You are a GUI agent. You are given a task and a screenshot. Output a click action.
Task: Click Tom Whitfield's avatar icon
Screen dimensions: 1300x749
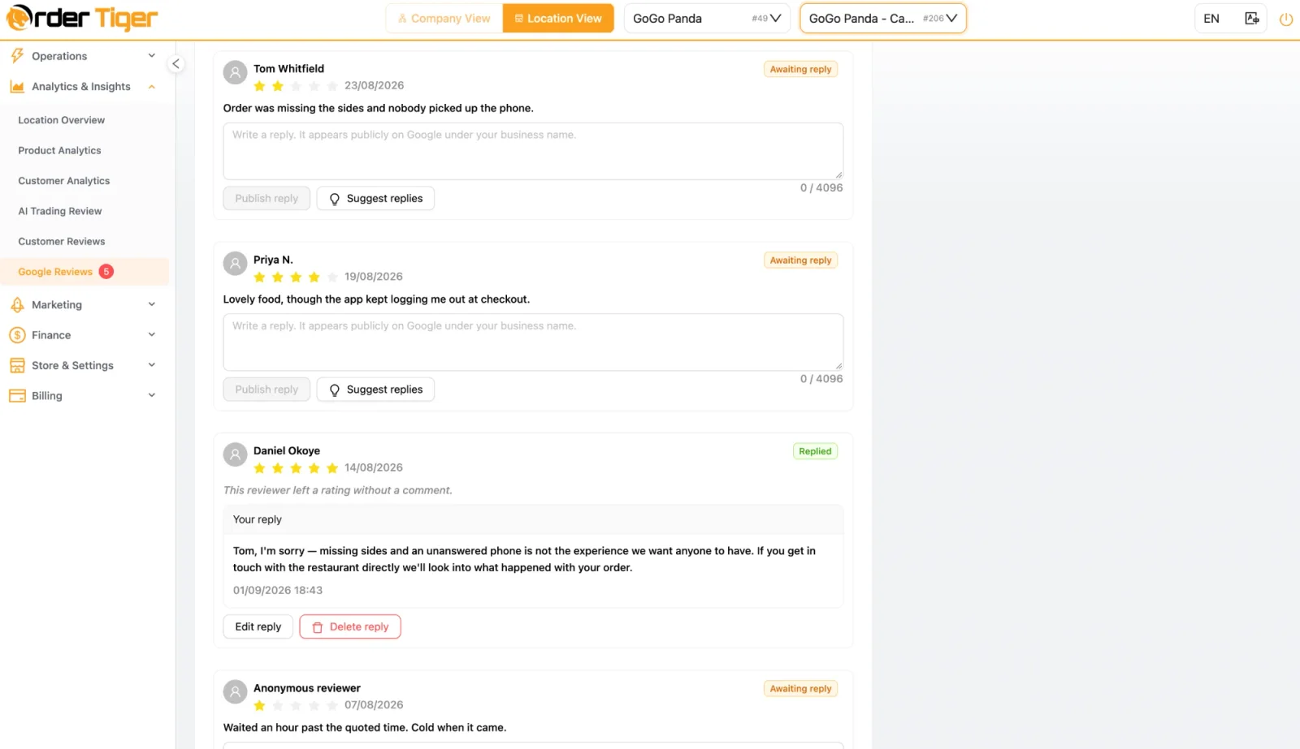coord(235,72)
